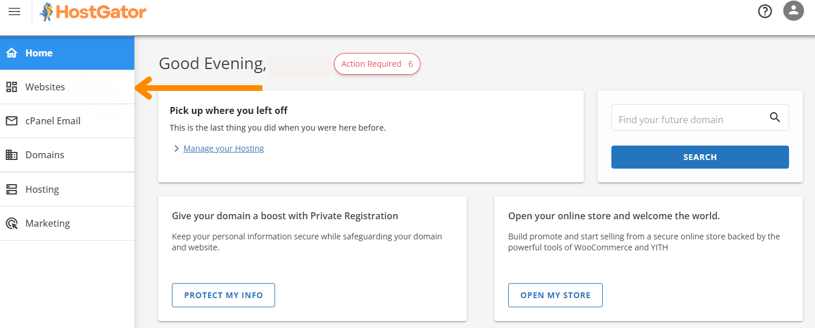
Task: Click the blue SEARCH button
Action: 700,157
